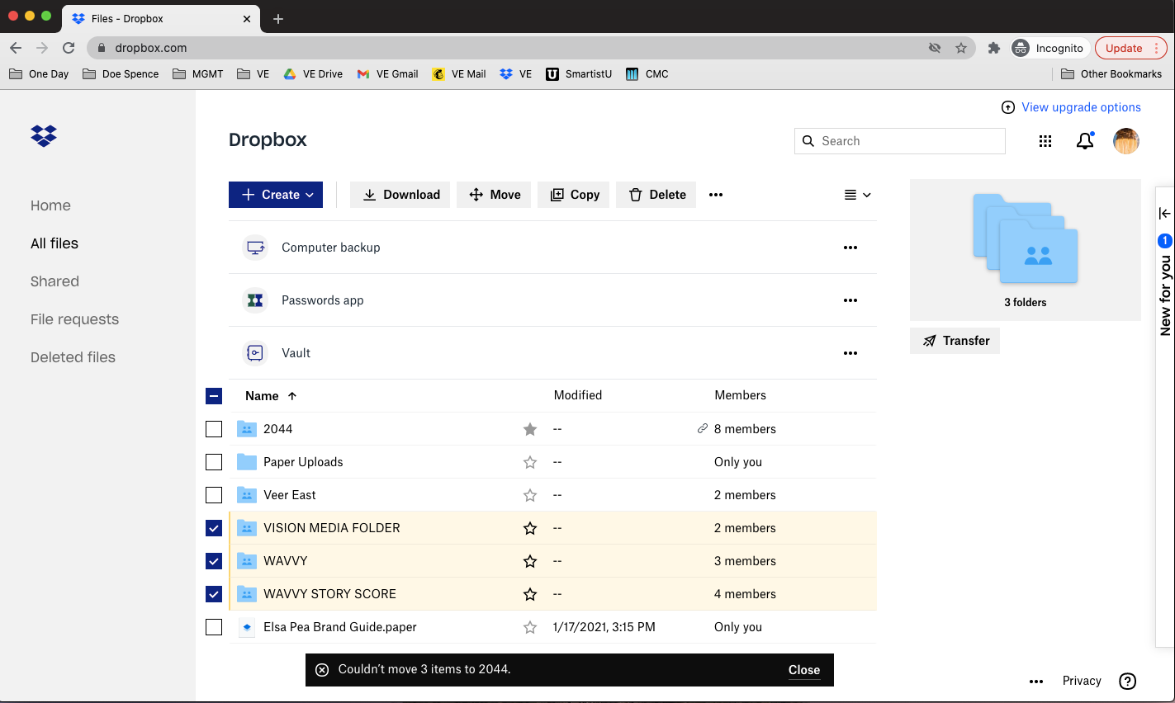Image resolution: width=1175 pixels, height=703 pixels.
Task: Open the app grid menu
Action: coord(1045,141)
